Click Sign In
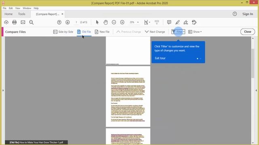The image size is (259, 145). click(x=248, y=14)
